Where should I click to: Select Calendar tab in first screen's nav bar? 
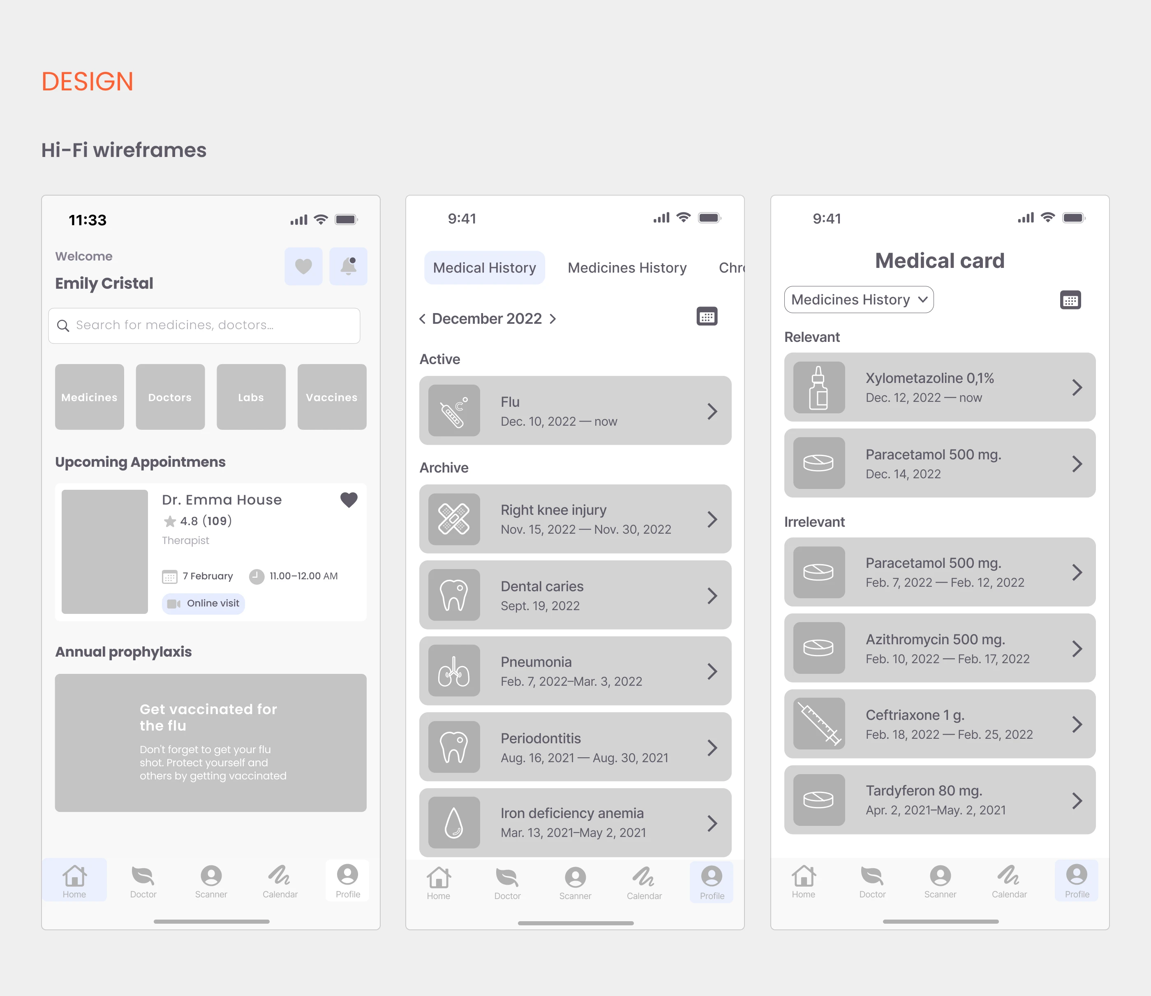[x=280, y=881]
